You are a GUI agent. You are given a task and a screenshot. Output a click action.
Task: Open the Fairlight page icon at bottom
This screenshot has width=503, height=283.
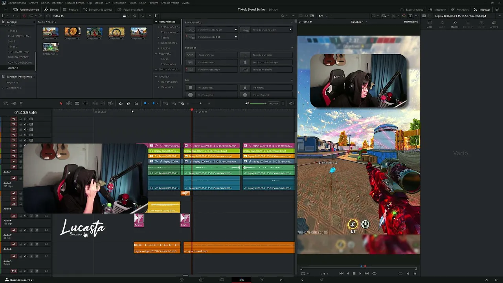point(302,280)
